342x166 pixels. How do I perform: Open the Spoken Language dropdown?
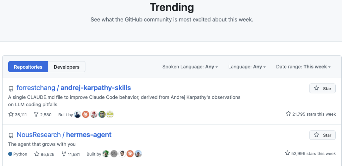(x=190, y=67)
